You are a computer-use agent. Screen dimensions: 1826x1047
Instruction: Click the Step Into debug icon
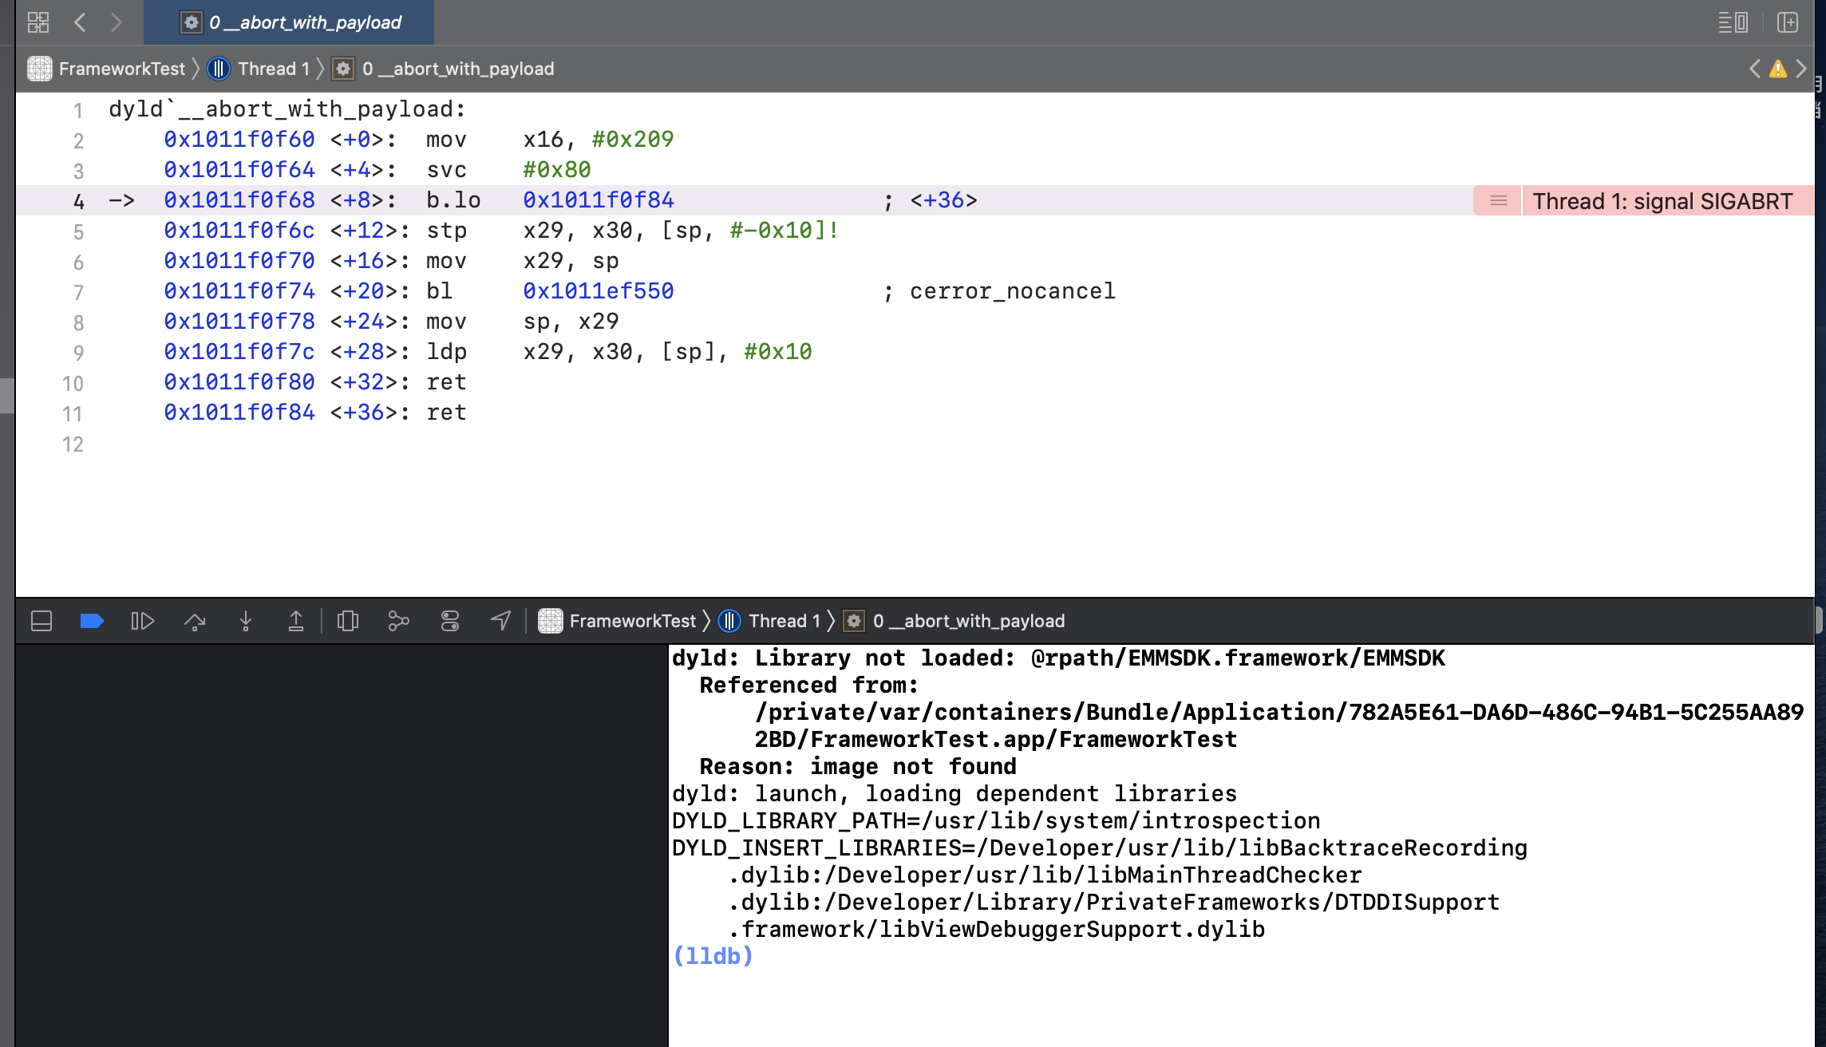tap(245, 621)
